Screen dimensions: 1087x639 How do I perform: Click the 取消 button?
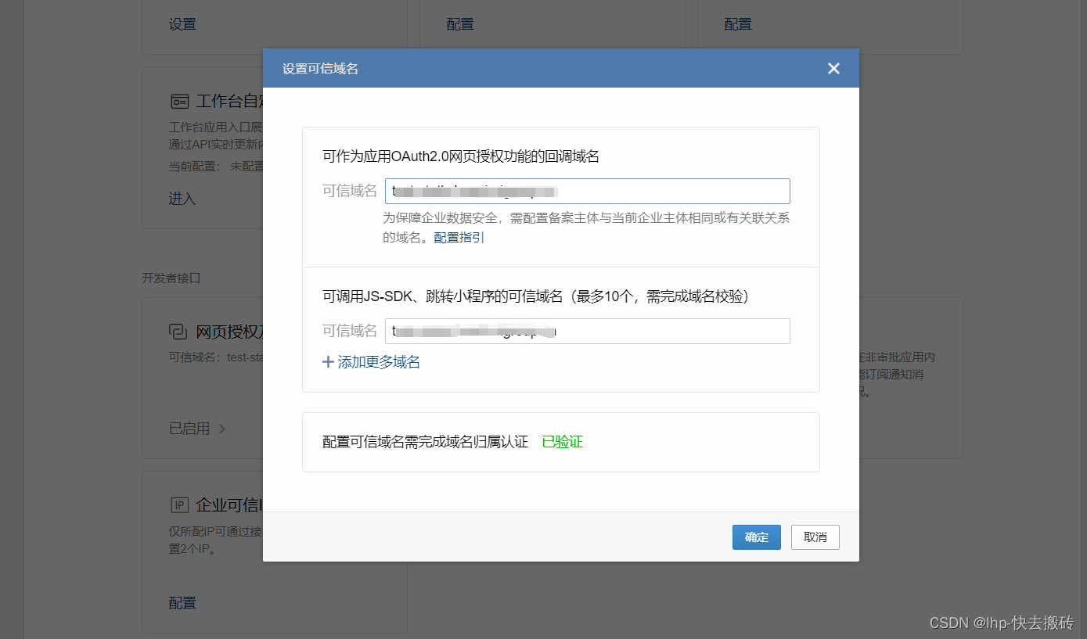click(x=815, y=537)
